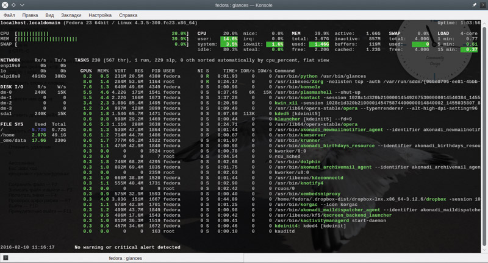Click the MEM used value 1.46G
Screen dimensions: 488x263
[x=319, y=44]
